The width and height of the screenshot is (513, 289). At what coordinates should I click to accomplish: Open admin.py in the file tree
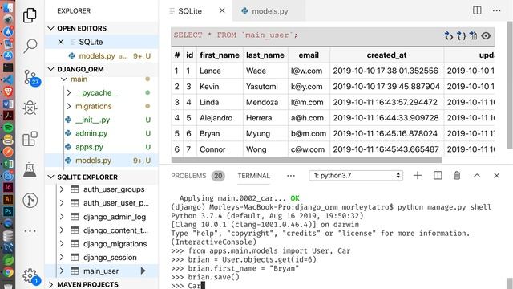pyautogui.click(x=91, y=133)
